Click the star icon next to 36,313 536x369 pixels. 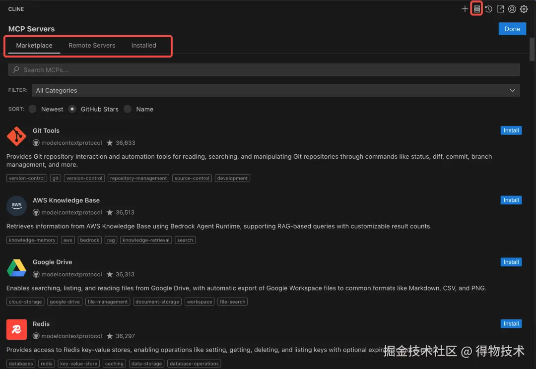[110, 274]
